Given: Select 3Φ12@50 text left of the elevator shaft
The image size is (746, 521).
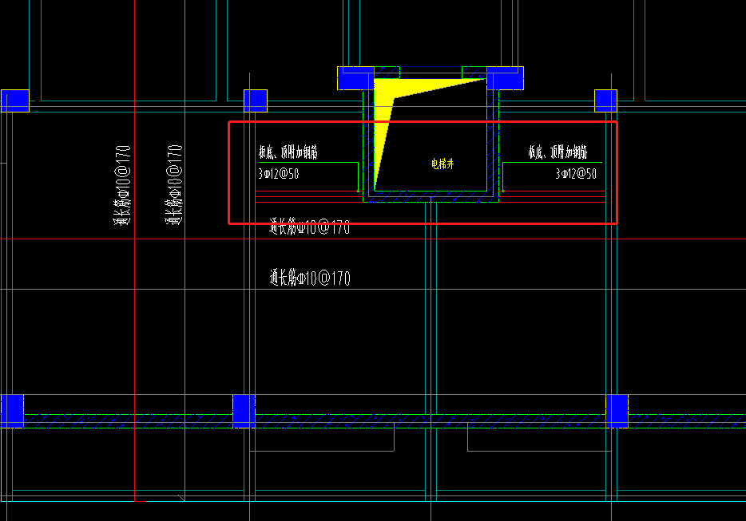Looking at the screenshot, I should (x=278, y=173).
